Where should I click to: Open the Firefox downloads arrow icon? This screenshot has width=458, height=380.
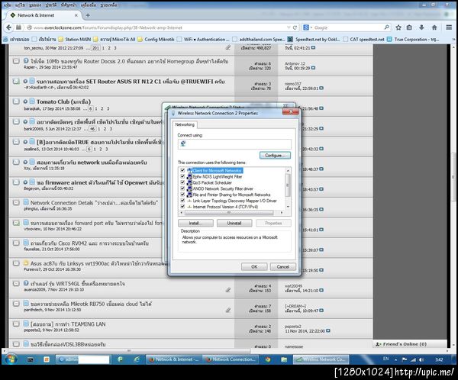(421, 27)
